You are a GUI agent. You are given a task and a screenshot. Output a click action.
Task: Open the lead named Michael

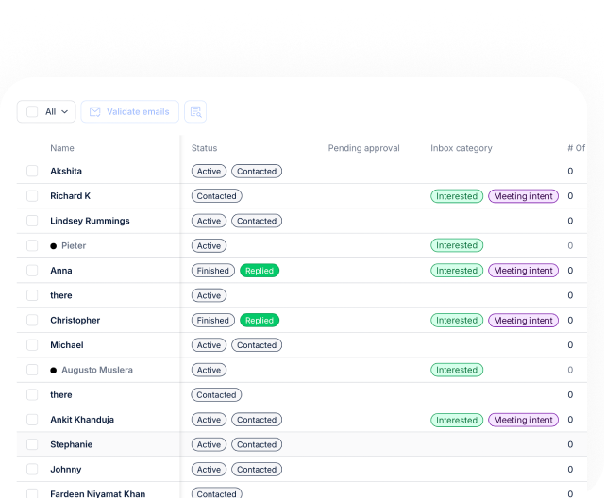pyautogui.click(x=67, y=345)
